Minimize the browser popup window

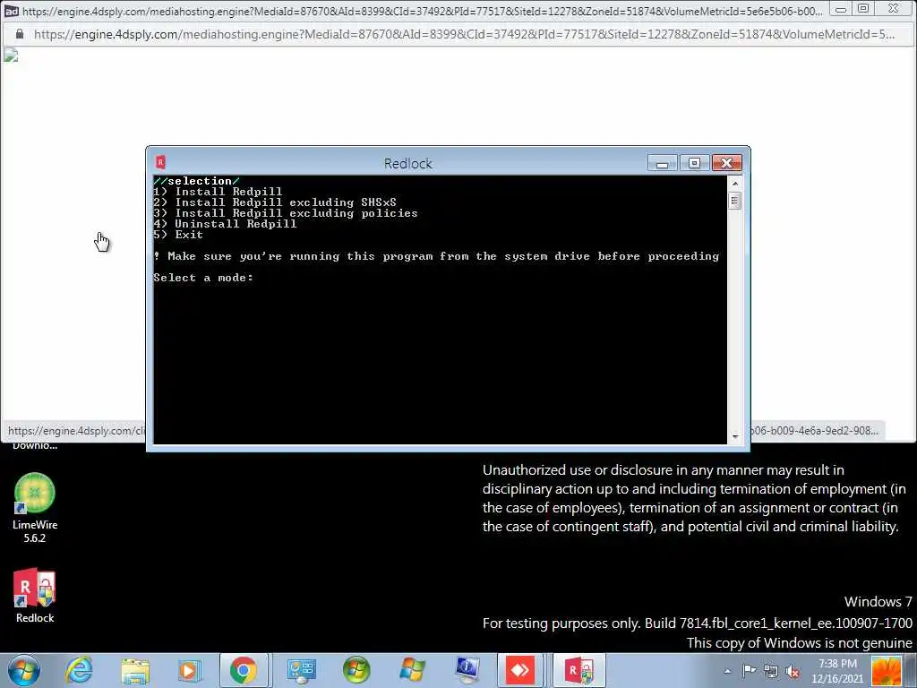[840, 9]
